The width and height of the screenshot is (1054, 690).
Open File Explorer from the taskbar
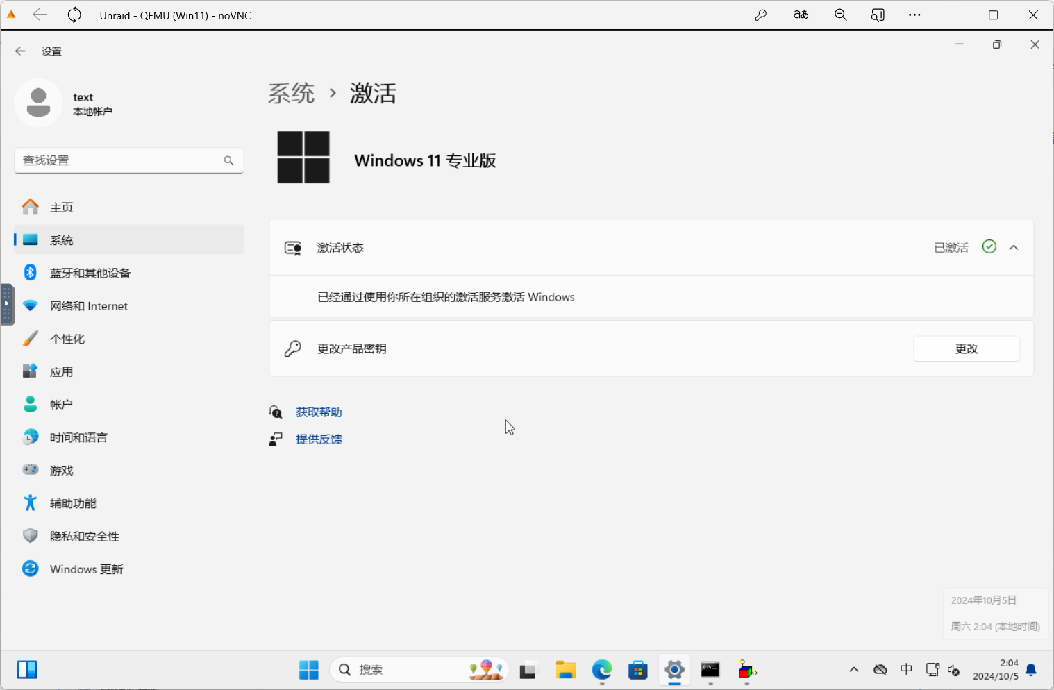point(566,670)
